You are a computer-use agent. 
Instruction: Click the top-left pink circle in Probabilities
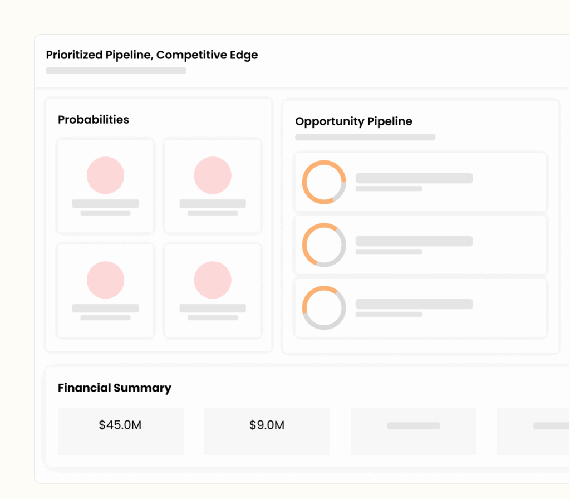tap(105, 175)
